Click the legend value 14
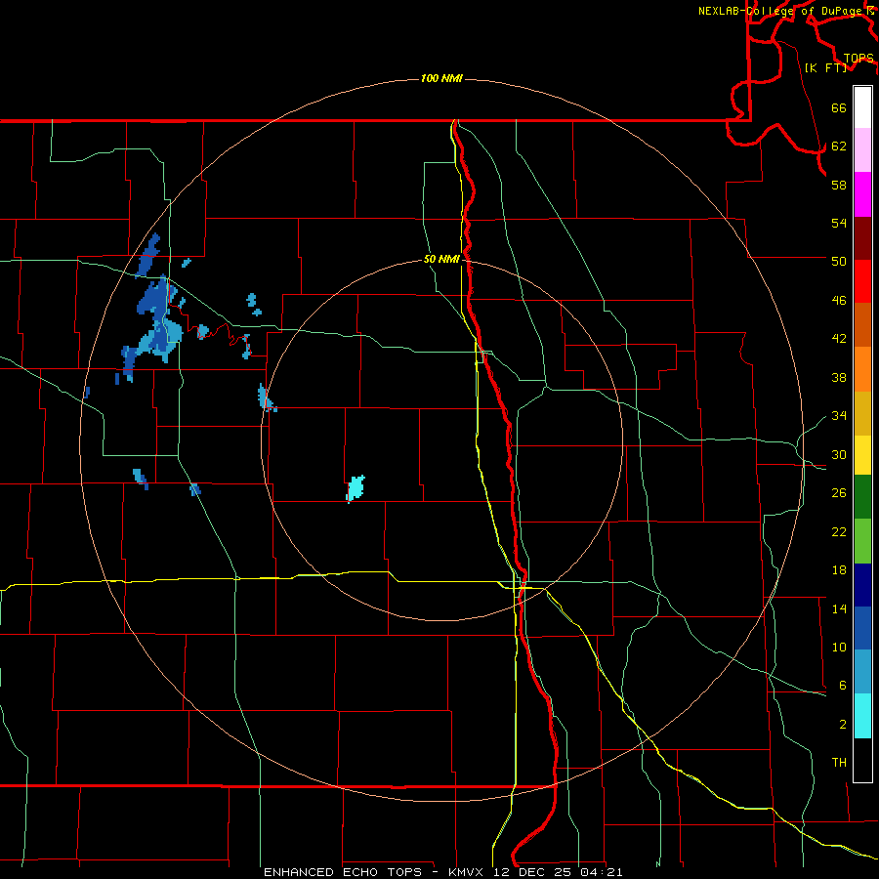This screenshot has width=879, height=879. pyautogui.click(x=839, y=608)
